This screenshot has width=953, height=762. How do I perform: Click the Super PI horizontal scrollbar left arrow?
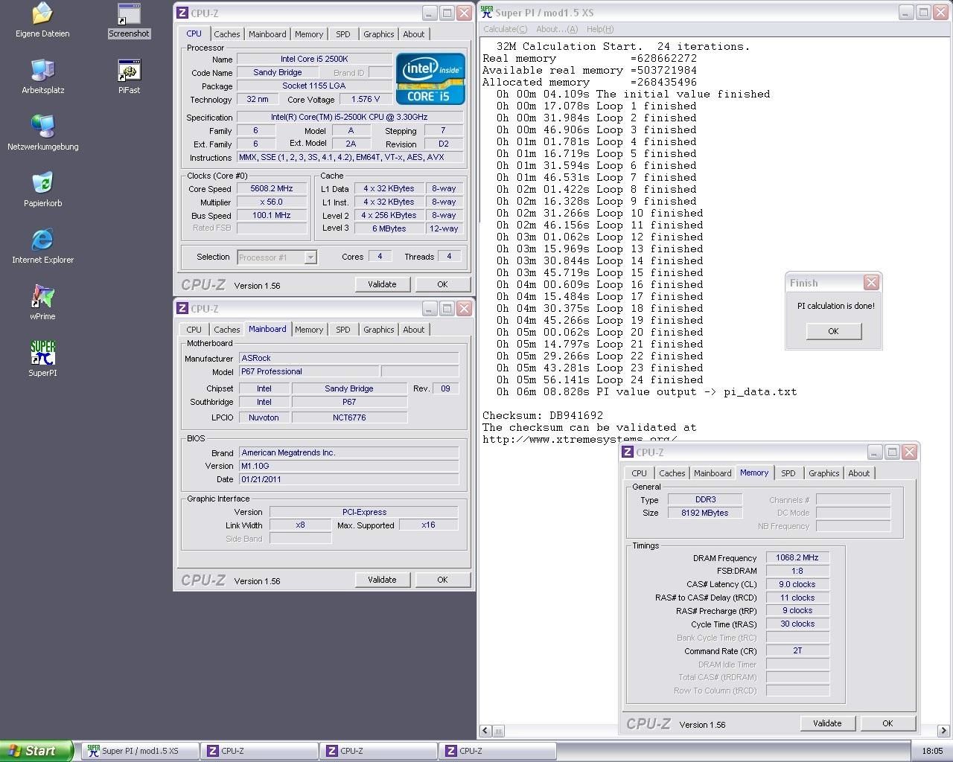point(485,731)
